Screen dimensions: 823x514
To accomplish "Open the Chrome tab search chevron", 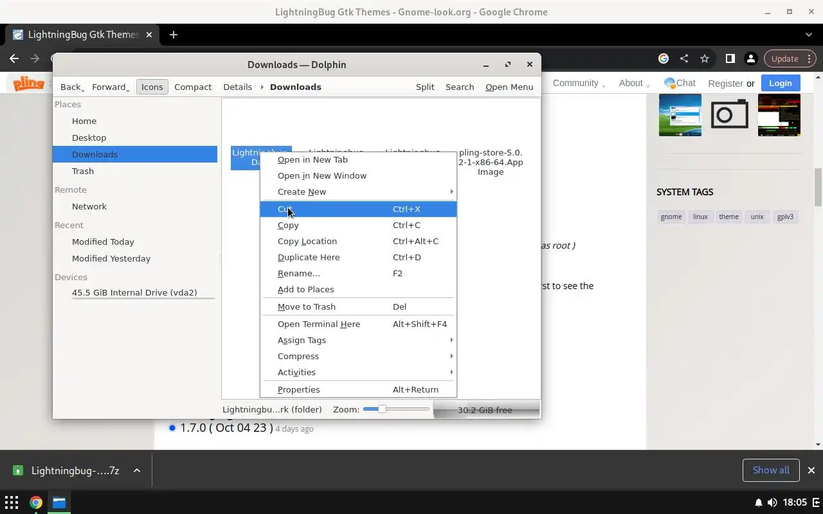I will [x=809, y=35].
